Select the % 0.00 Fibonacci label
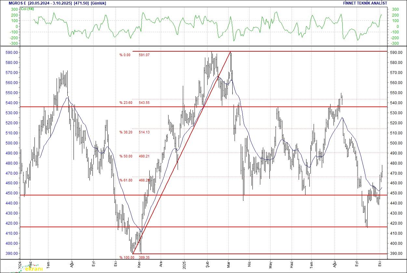This screenshot has height=273, width=407. (x=125, y=55)
